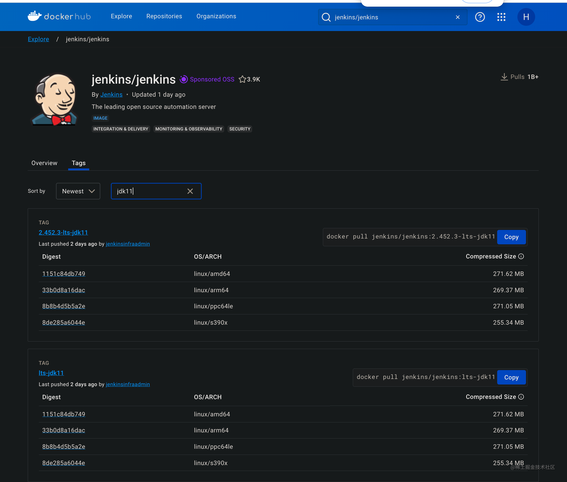This screenshot has width=567, height=482.
Task: Open digest 1151c84db749 in lts-jdk11 card
Action: coord(64,414)
